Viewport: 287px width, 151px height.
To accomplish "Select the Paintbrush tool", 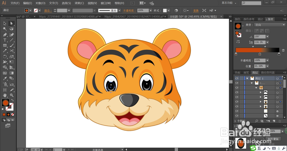I will point(11,45).
